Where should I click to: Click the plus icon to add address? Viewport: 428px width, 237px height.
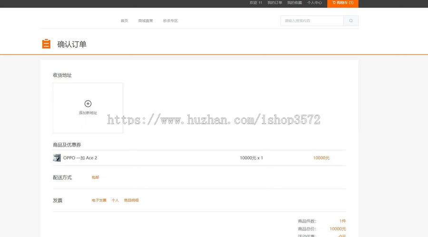pyautogui.click(x=88, y=104)
